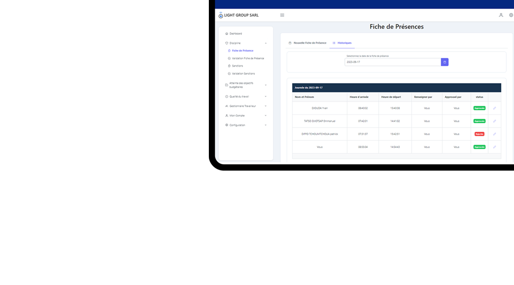The width and height of the screenshot is (514, 285).
Task: Edit the DJOUDA Yvan row with pencil icon
Action: coord(494,108)
